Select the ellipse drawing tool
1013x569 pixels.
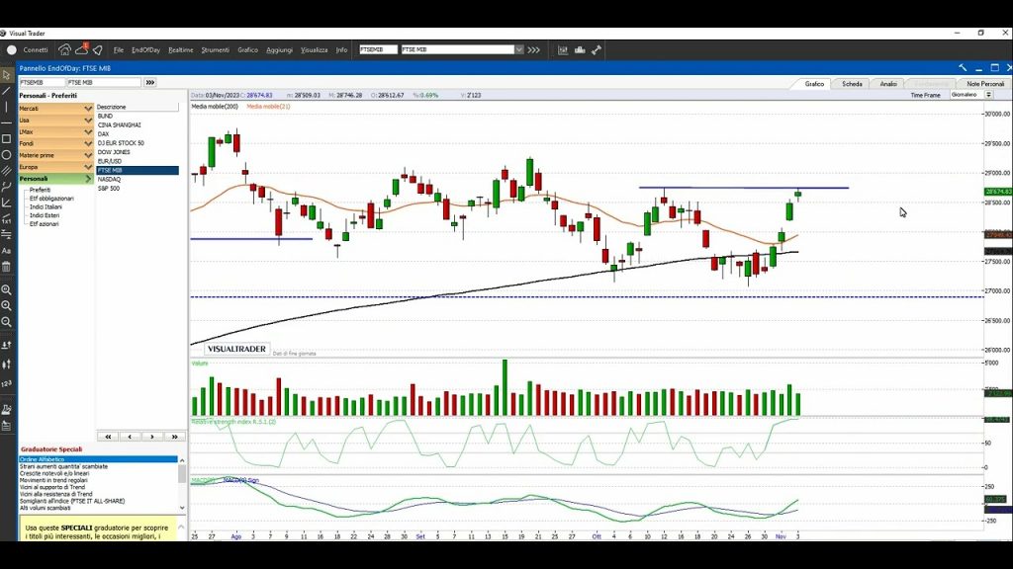point(6,155)
